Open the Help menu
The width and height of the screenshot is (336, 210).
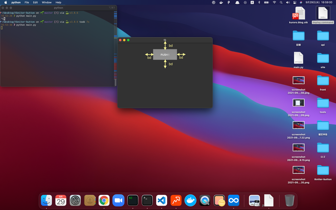coord(58,2)
